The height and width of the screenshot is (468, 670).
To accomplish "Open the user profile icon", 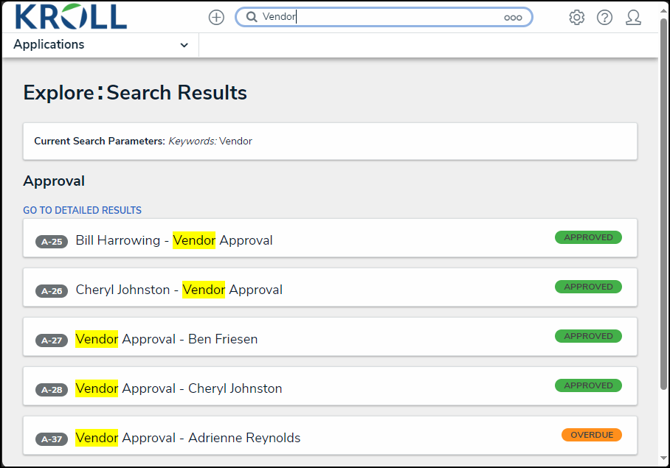I will pos(633,17).
